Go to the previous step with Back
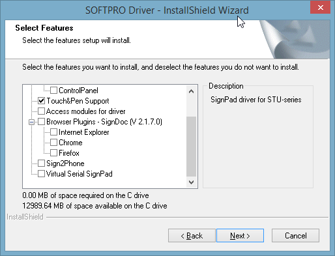The width and height of the screenshot is (335, 256). [192, 235]
